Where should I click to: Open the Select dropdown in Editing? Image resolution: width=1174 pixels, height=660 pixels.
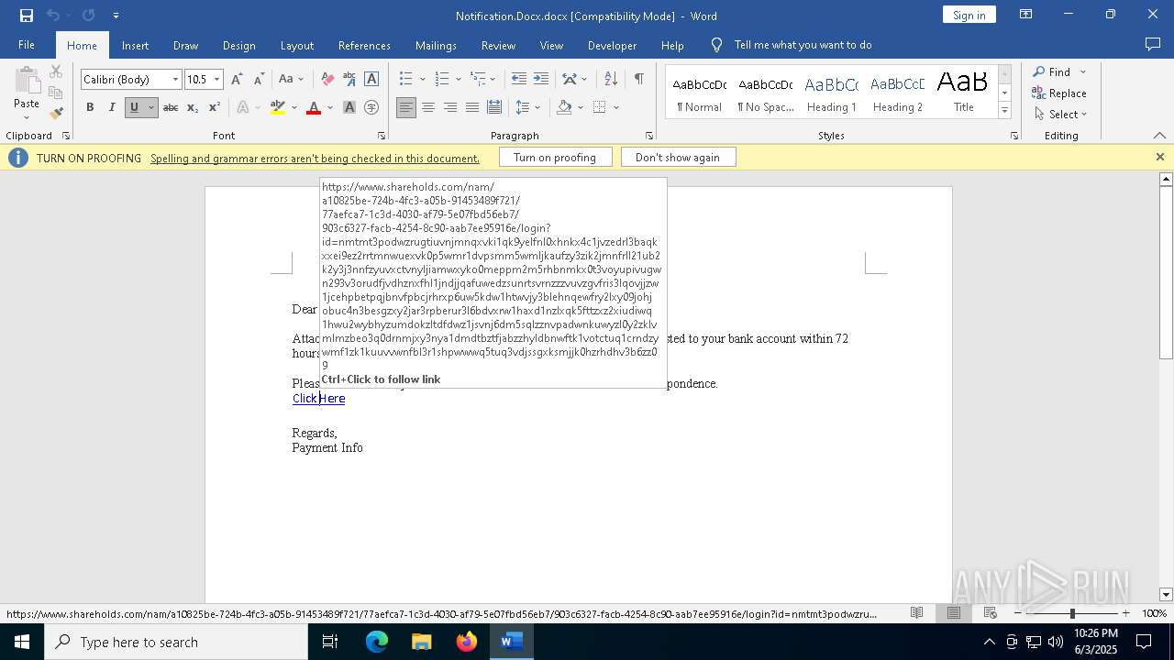(1060, 115)
